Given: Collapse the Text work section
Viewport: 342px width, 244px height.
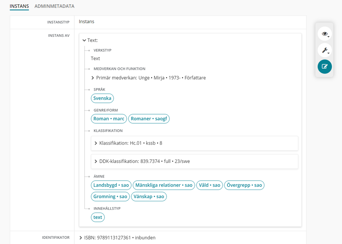Looking at the screenshot, I should [84, 40].
